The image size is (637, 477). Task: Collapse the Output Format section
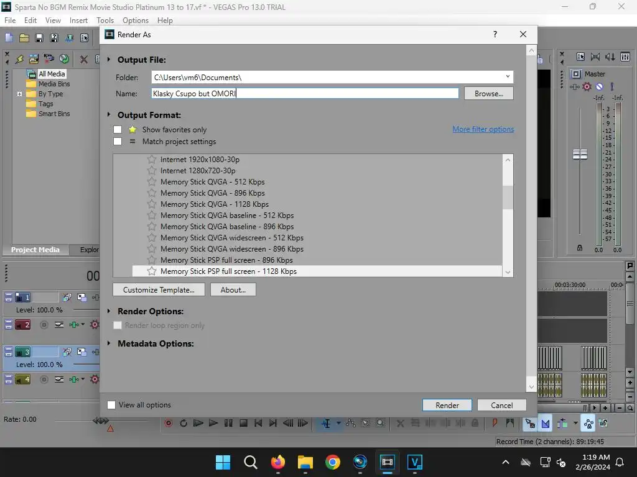pos(109,115)
